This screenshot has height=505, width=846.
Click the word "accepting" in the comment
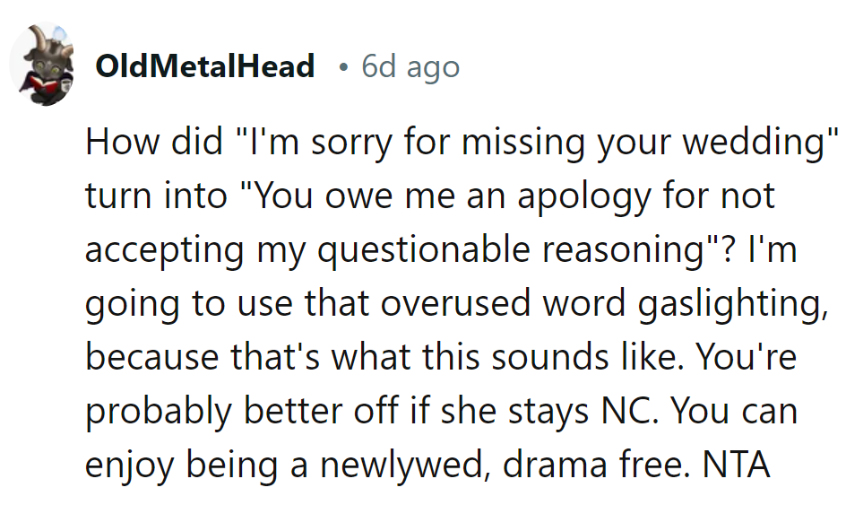(165, 251)
